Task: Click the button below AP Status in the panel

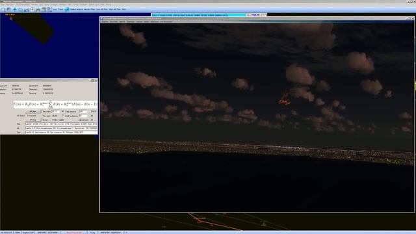Action: 33,120
